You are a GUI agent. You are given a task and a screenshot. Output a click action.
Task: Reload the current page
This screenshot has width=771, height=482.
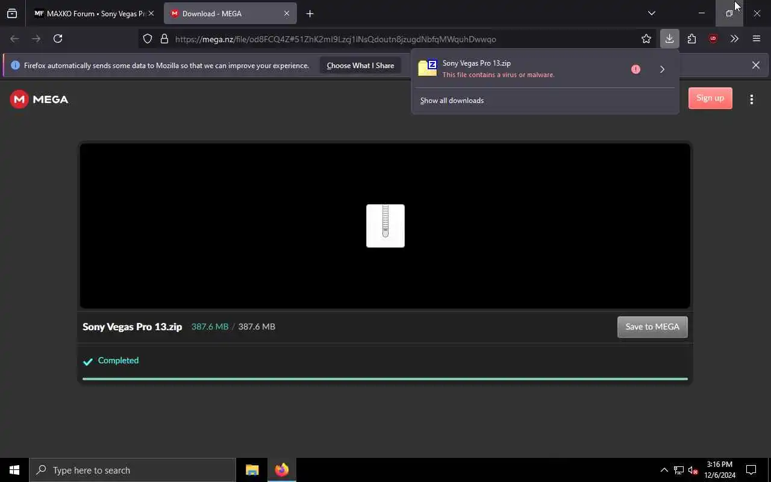(x=58, y=39)
